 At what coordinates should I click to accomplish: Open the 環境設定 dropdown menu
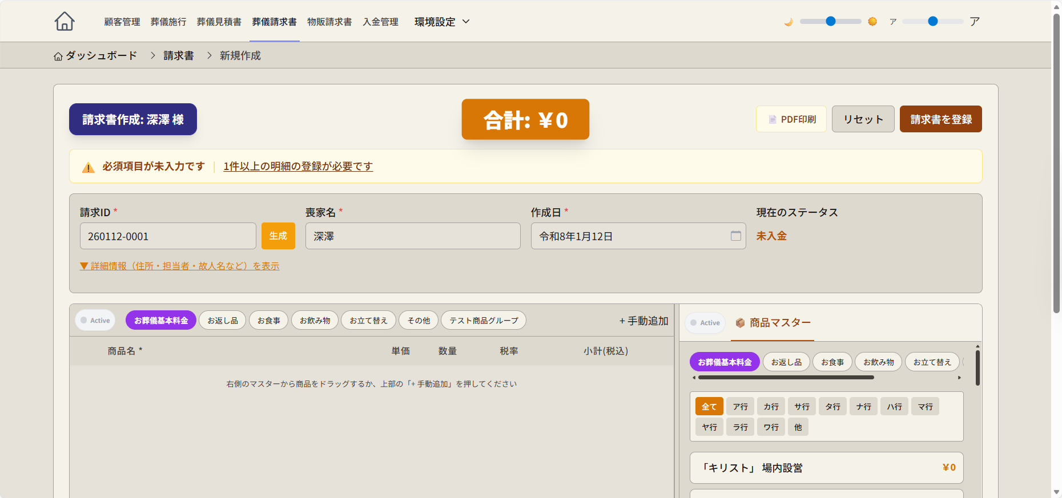[442, 22]
